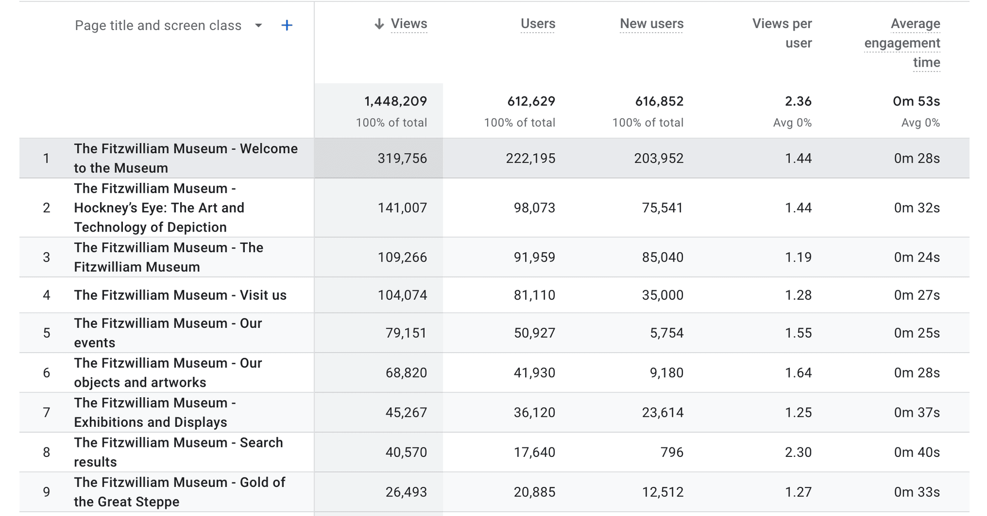Select views value 79,151
This screenshot has height=516, width=987.
click(406, 333)
